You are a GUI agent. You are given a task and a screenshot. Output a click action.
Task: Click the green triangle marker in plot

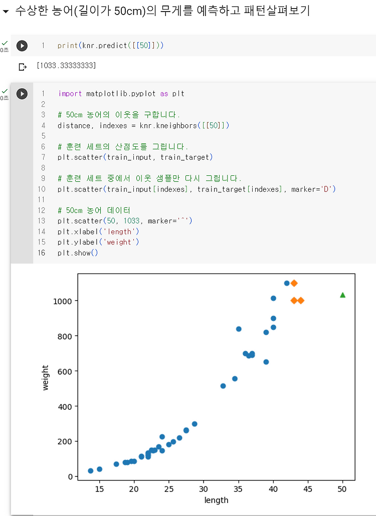342,295
